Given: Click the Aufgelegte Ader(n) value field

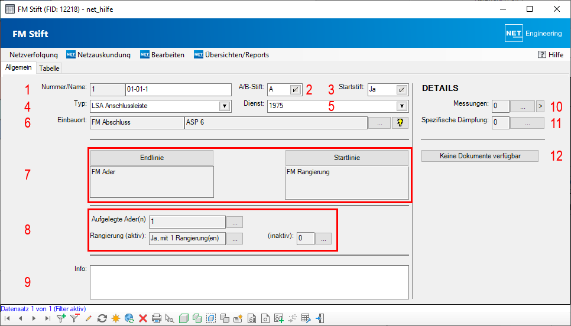Looking at the screenshot, I should point(187,221).
